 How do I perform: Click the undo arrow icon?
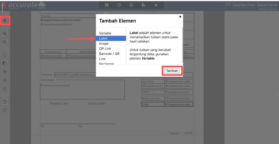[5, 102]
